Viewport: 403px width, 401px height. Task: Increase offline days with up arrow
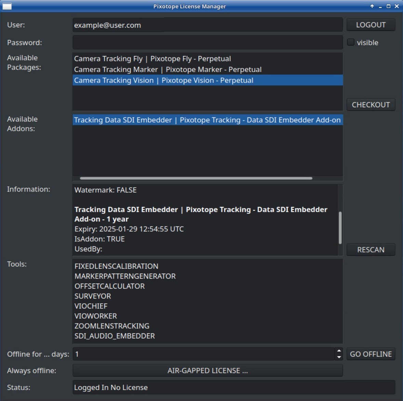click(x=339, y=351)
